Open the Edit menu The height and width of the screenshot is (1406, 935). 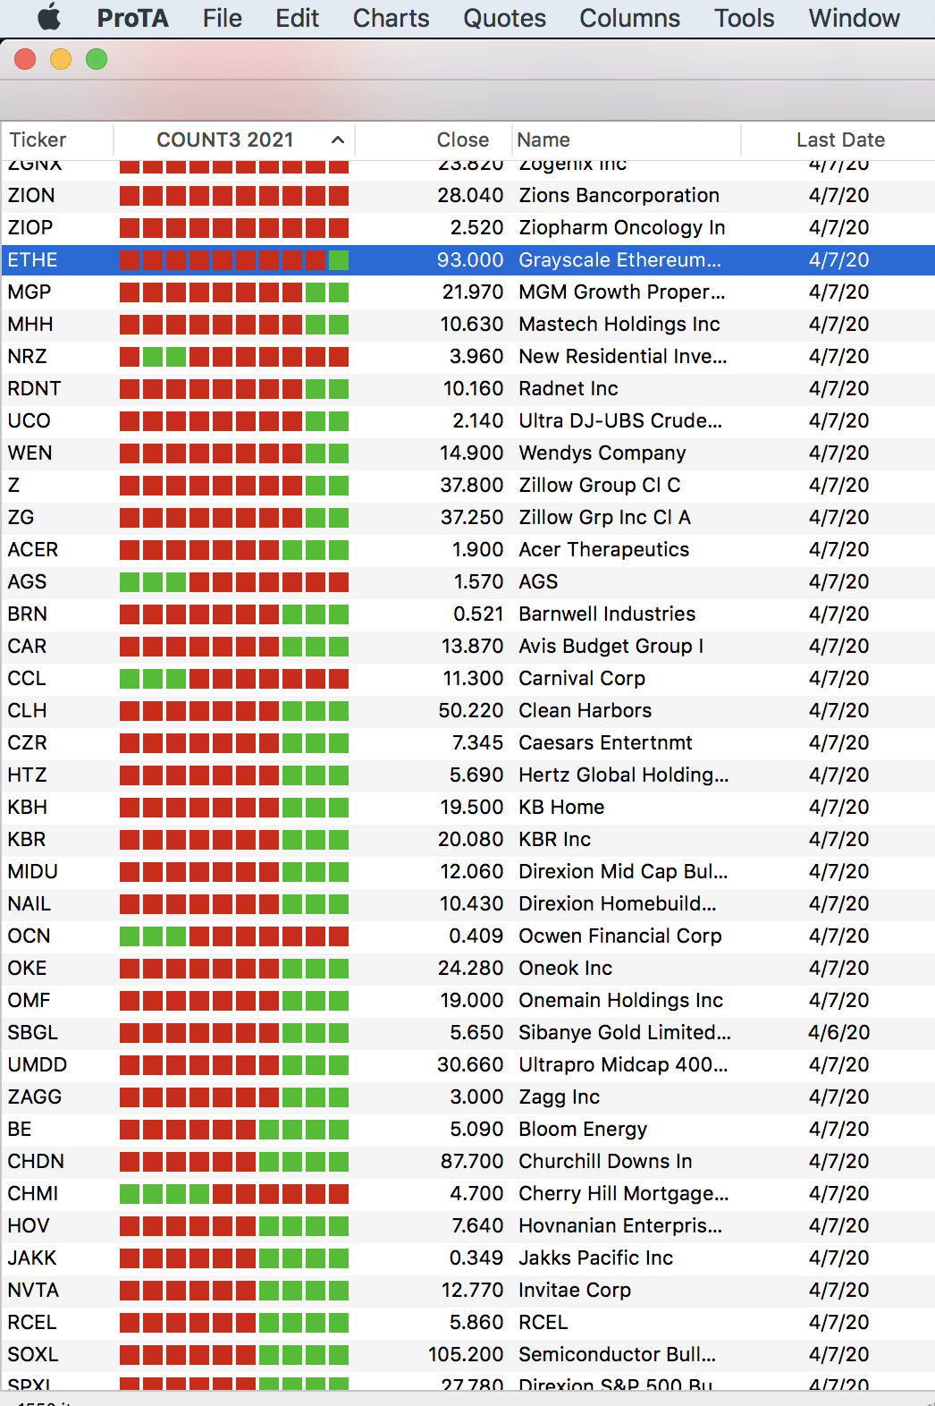(297, 18)
